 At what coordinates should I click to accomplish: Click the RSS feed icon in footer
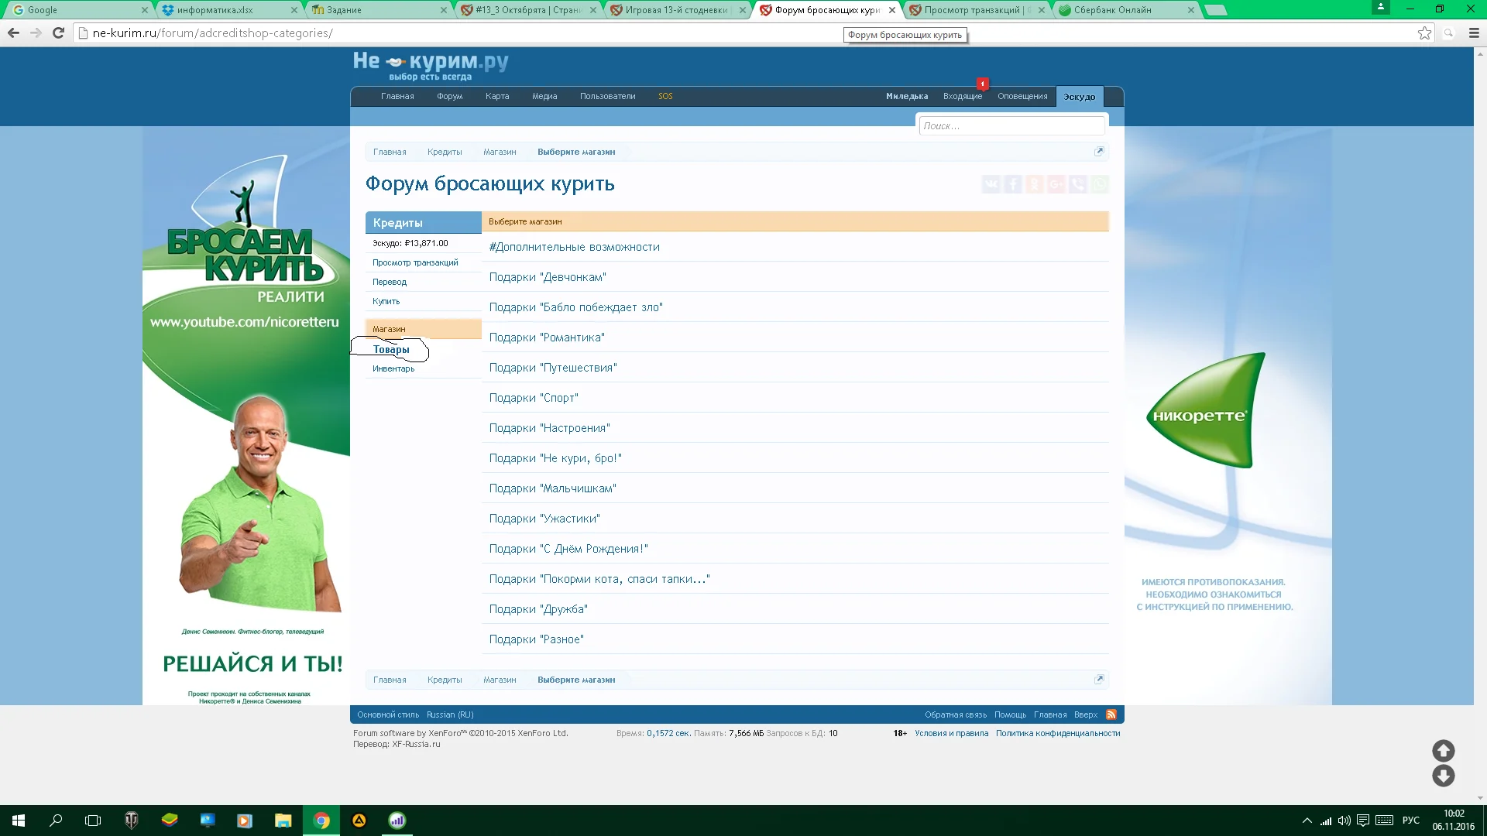[1111, 714]
